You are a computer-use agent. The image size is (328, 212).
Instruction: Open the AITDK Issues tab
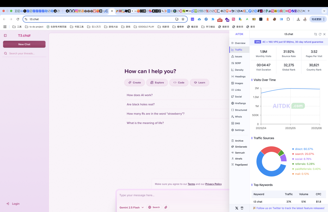pos(239,56)
